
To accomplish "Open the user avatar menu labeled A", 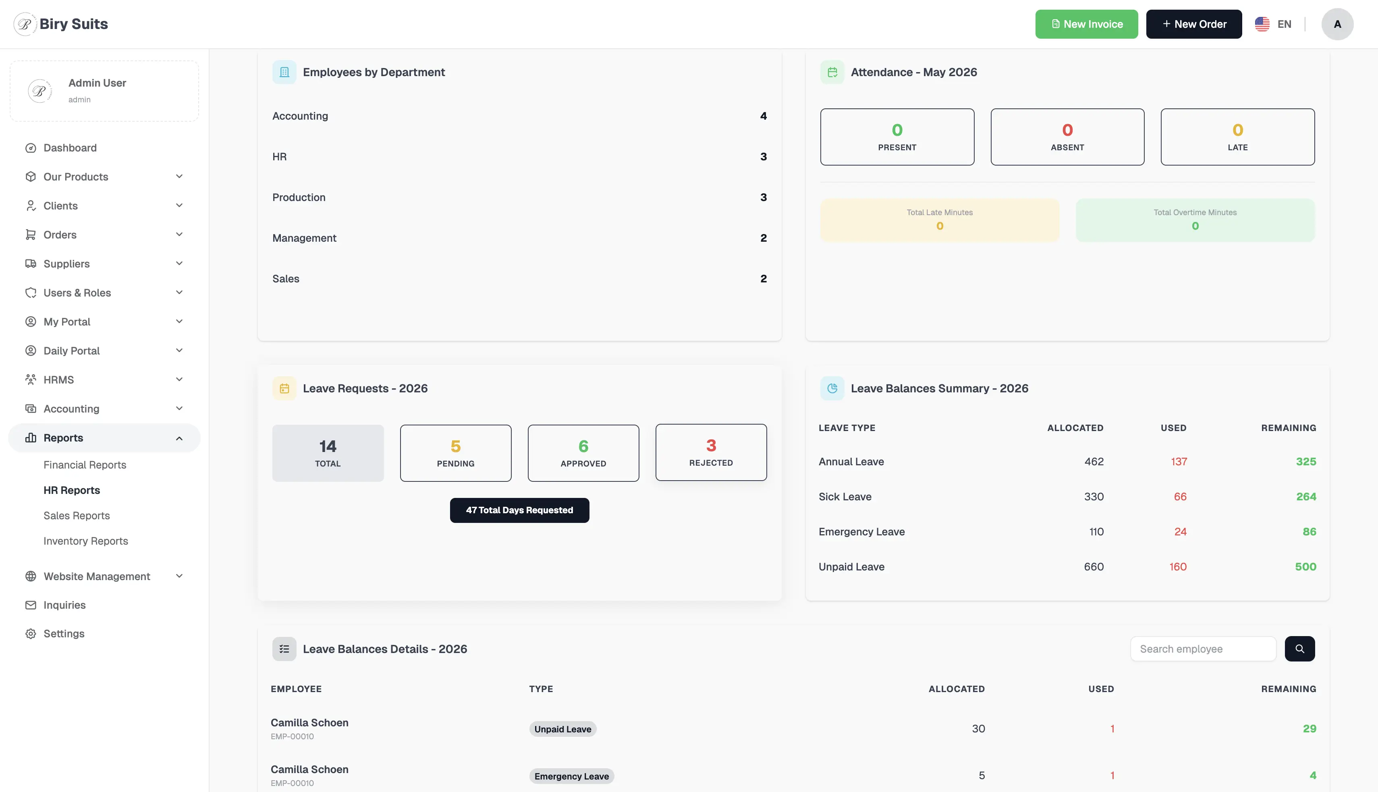I will click(1337, 24).
